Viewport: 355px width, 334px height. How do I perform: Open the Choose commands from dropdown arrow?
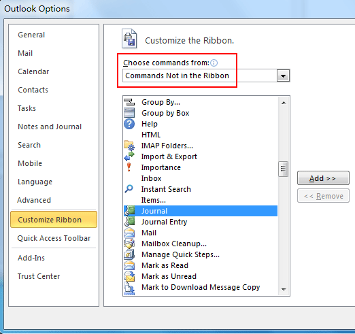(283, 76)
